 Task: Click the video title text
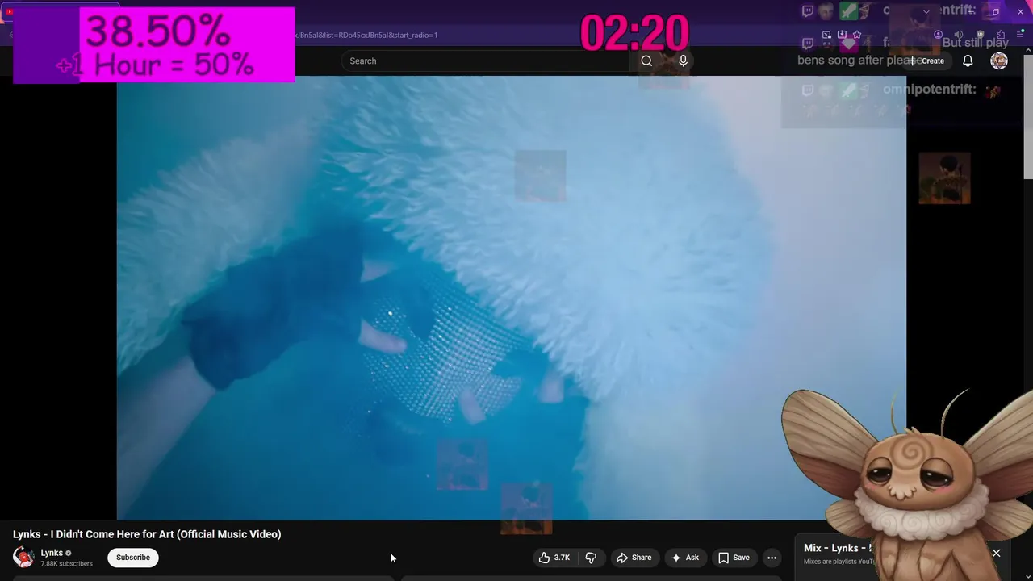coord(147,534)
